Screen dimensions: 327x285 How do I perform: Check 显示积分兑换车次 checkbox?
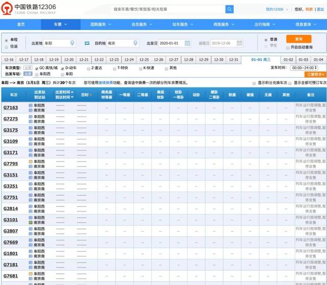coord(254,83)
